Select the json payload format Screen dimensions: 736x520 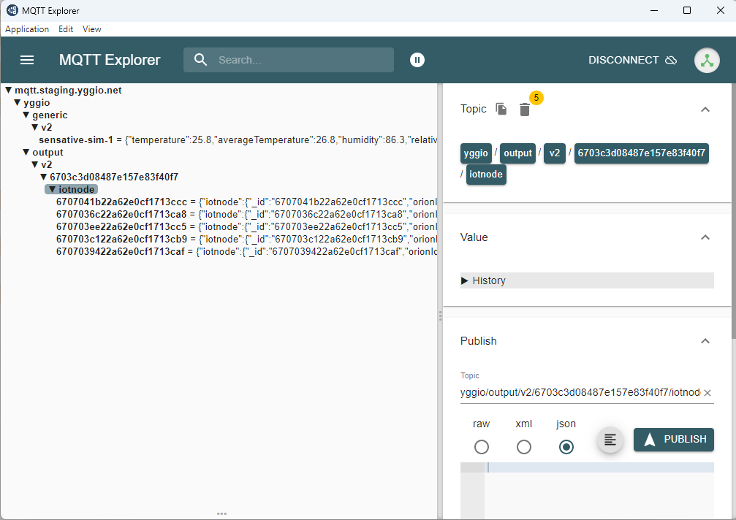pyautogui.click(x=566, y=446)
